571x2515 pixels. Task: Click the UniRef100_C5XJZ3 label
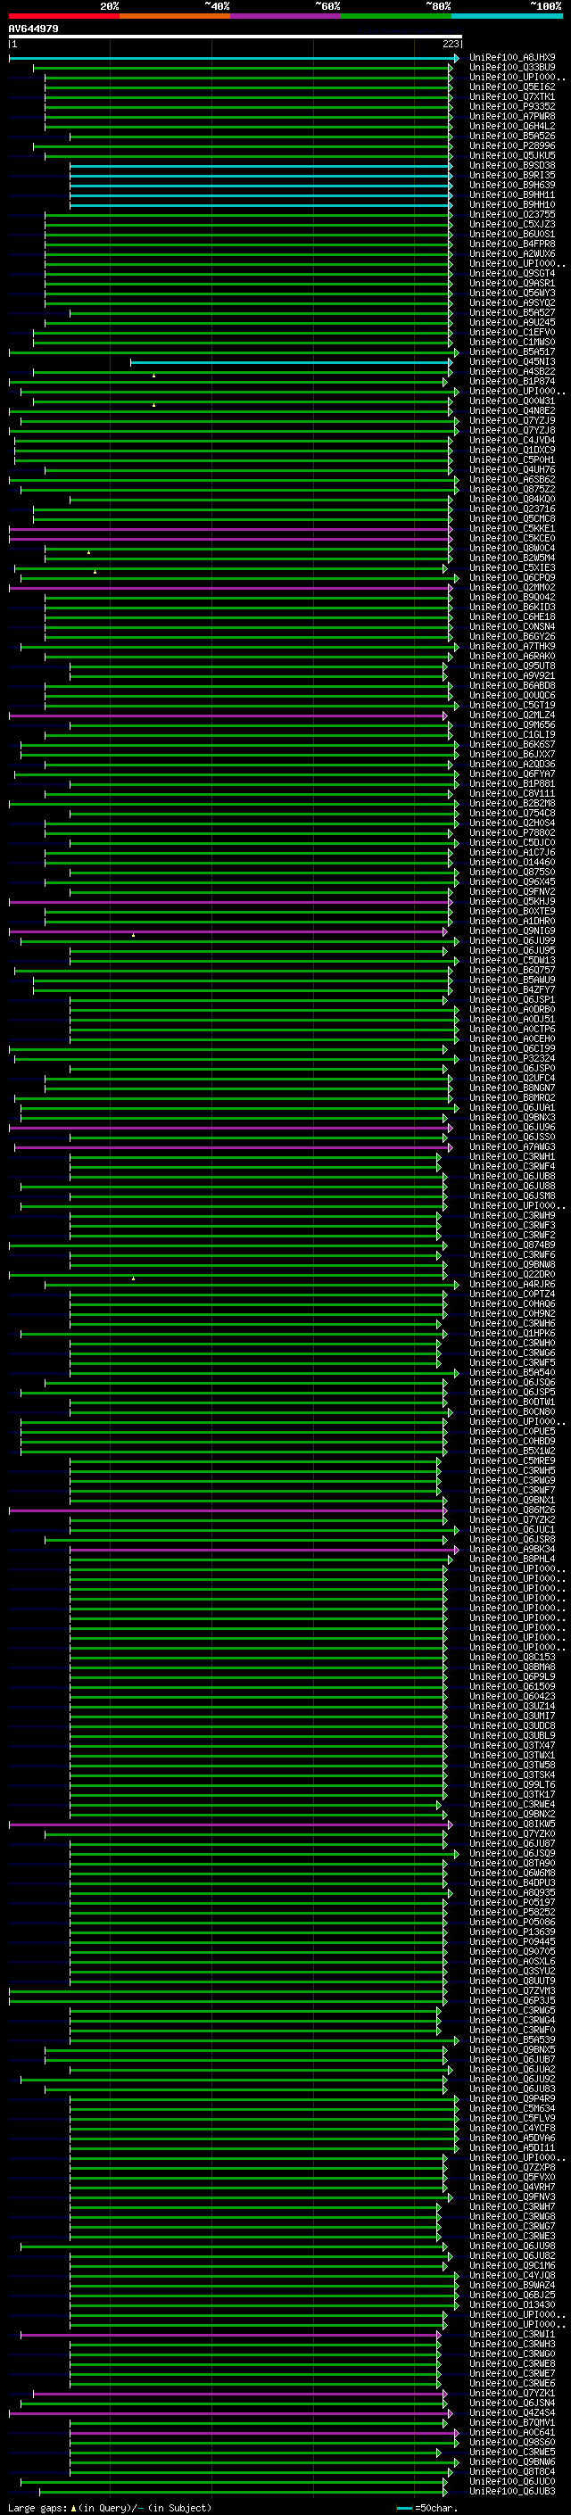(512, 225)
